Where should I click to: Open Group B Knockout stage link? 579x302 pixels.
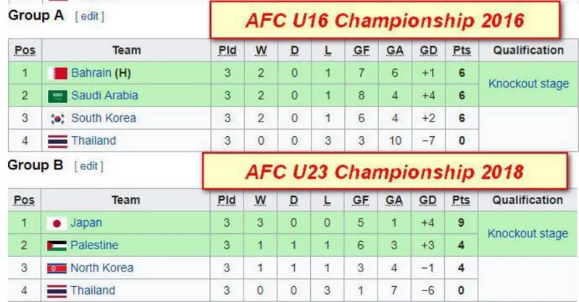(x=528, y=234)
